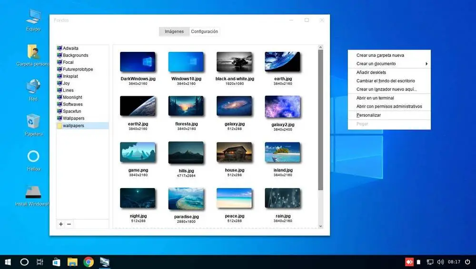Choose the peace.jpg wallpaper thumbnail
The height and width of the screenshot is (269, 476).
234,198
